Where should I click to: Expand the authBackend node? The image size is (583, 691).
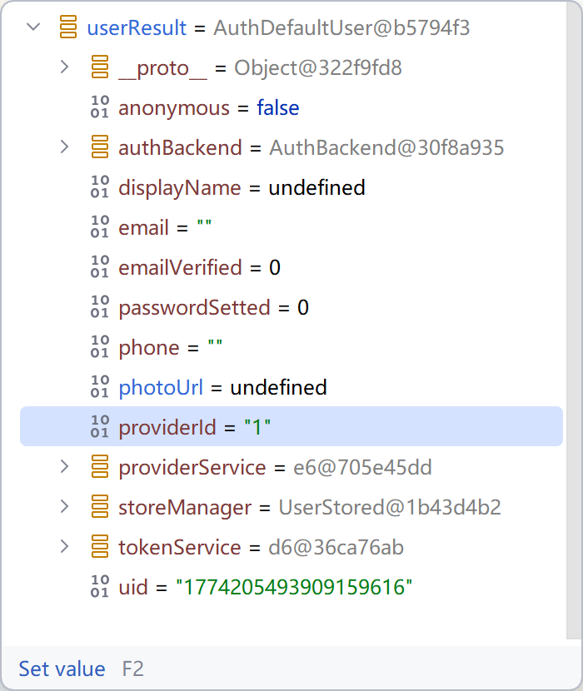tap(65, 147)
